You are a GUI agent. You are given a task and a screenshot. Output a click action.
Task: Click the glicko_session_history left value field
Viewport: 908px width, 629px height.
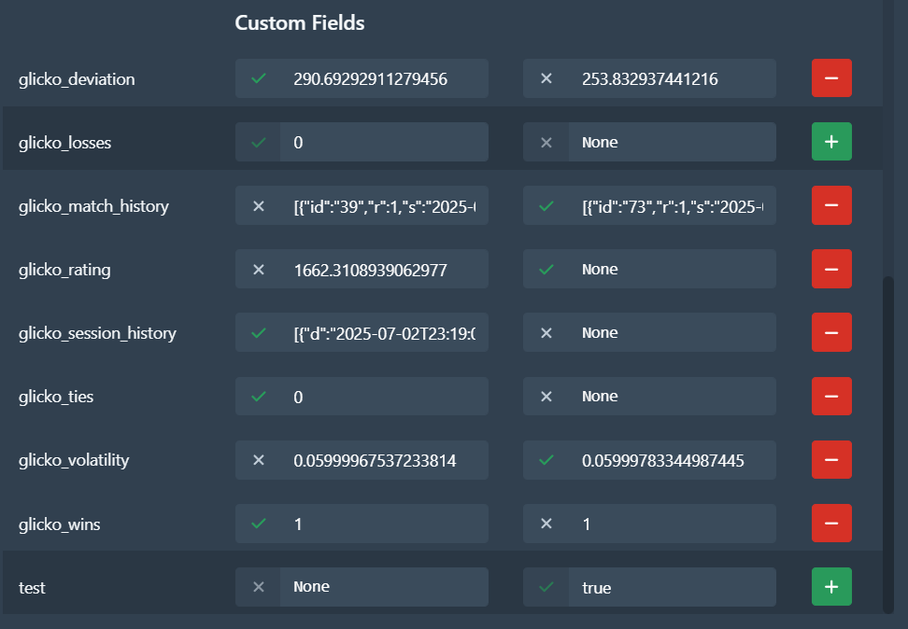point(383,333)
